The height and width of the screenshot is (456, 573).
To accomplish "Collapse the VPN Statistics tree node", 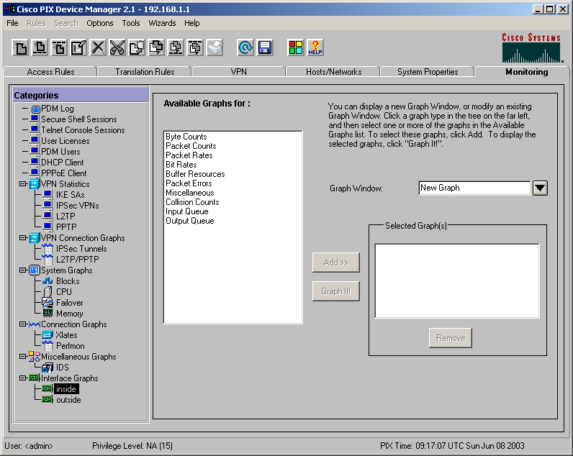I will pyautogui.click(x=22, y=183).
